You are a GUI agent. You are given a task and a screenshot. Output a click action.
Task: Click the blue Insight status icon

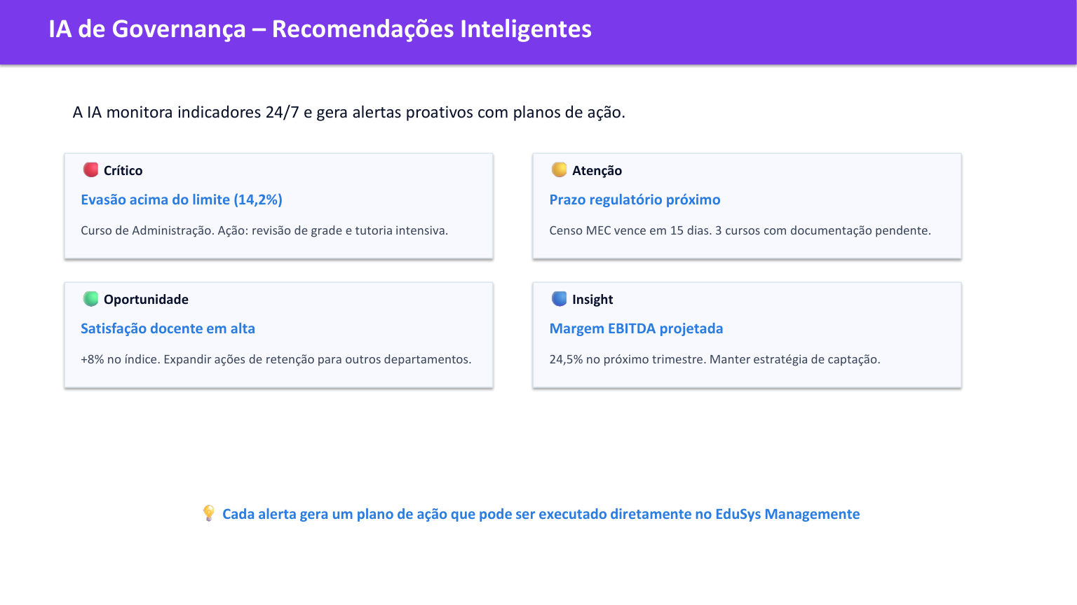[x=560, y=299]
